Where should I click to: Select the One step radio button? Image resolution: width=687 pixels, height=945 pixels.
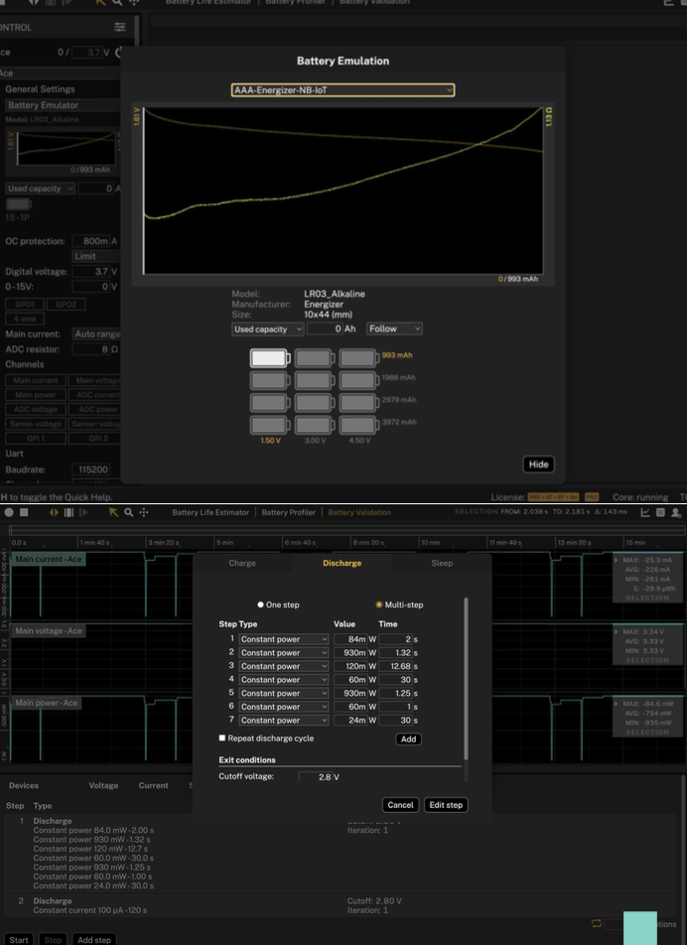click(260, 605)
